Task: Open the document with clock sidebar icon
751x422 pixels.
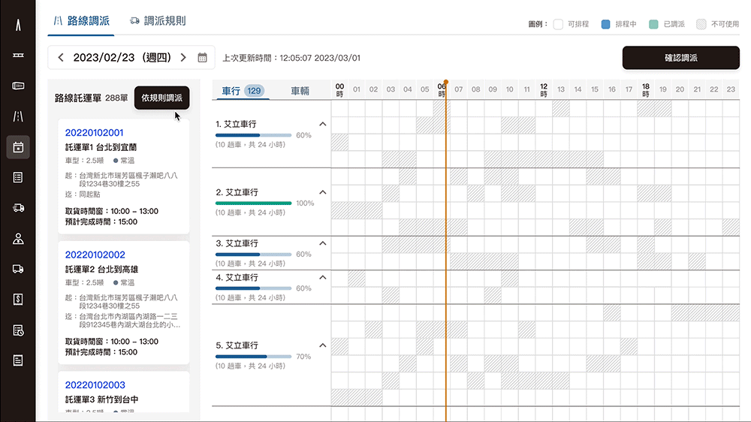Action: pyautogui.click(x=18, y=330)
